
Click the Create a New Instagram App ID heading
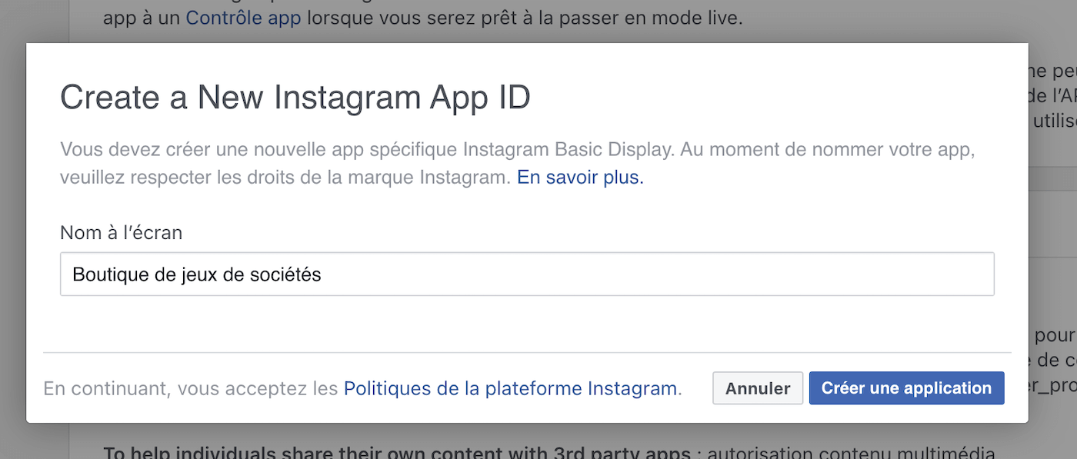coord(295,98)
